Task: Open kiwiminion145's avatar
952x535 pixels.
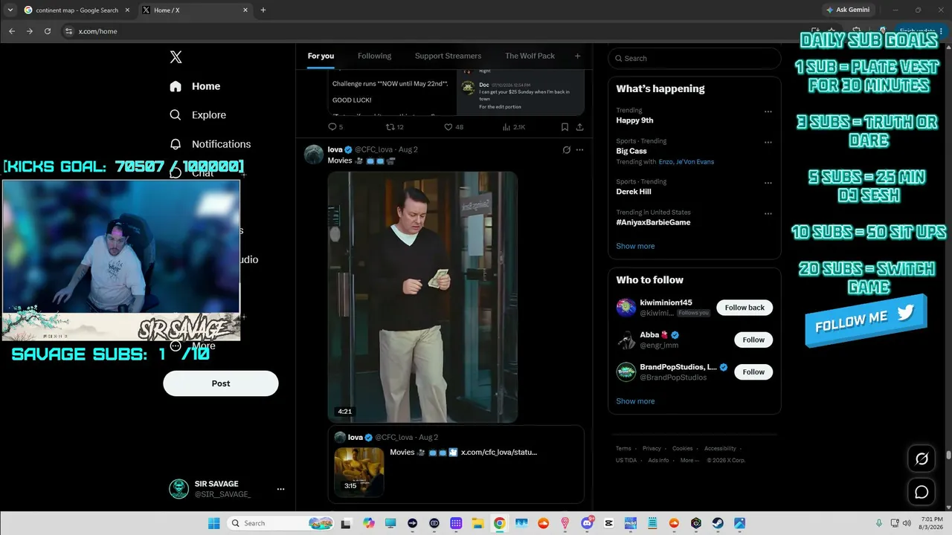Action: click(x=626, y=308)
